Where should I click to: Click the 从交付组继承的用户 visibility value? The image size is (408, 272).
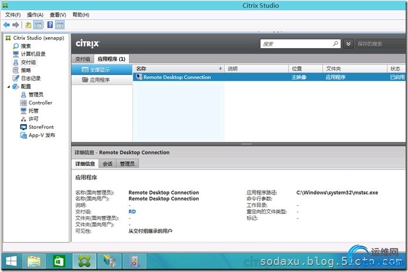click(150, 231)
